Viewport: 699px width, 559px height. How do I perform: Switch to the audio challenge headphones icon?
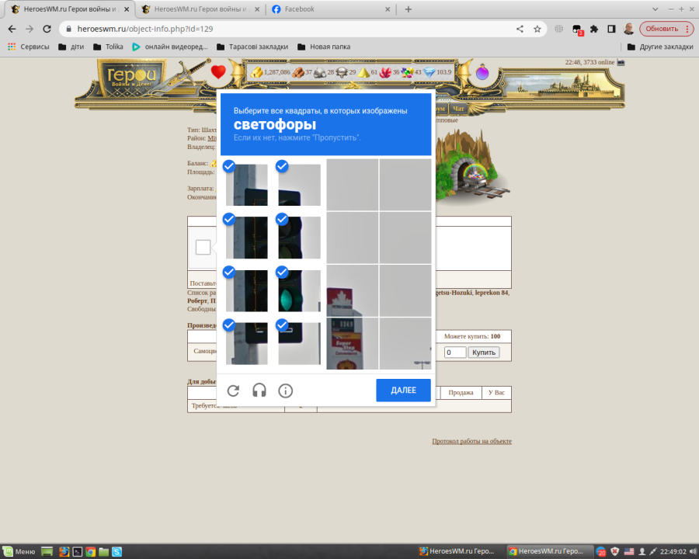[259, 391]
